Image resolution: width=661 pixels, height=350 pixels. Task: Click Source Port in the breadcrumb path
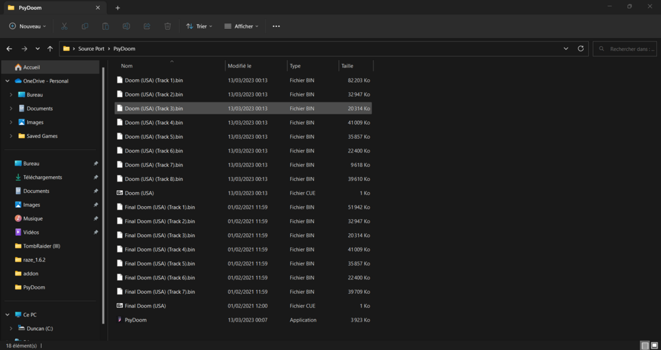(91, 49)
